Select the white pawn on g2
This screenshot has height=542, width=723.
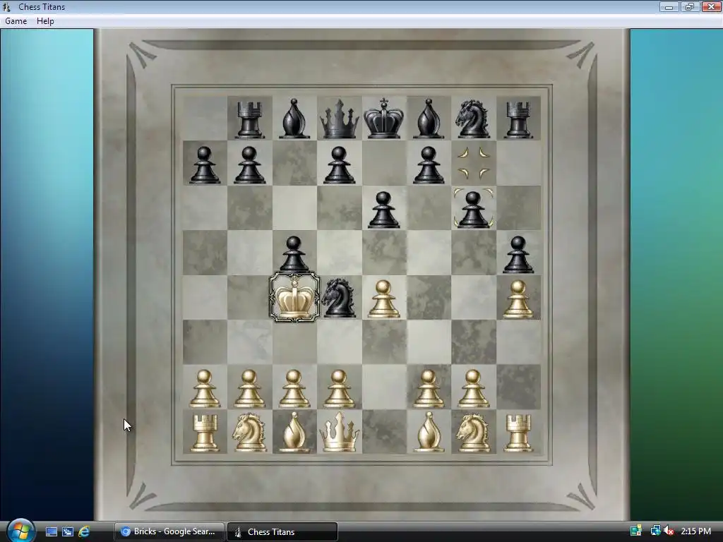pos(473,389)
